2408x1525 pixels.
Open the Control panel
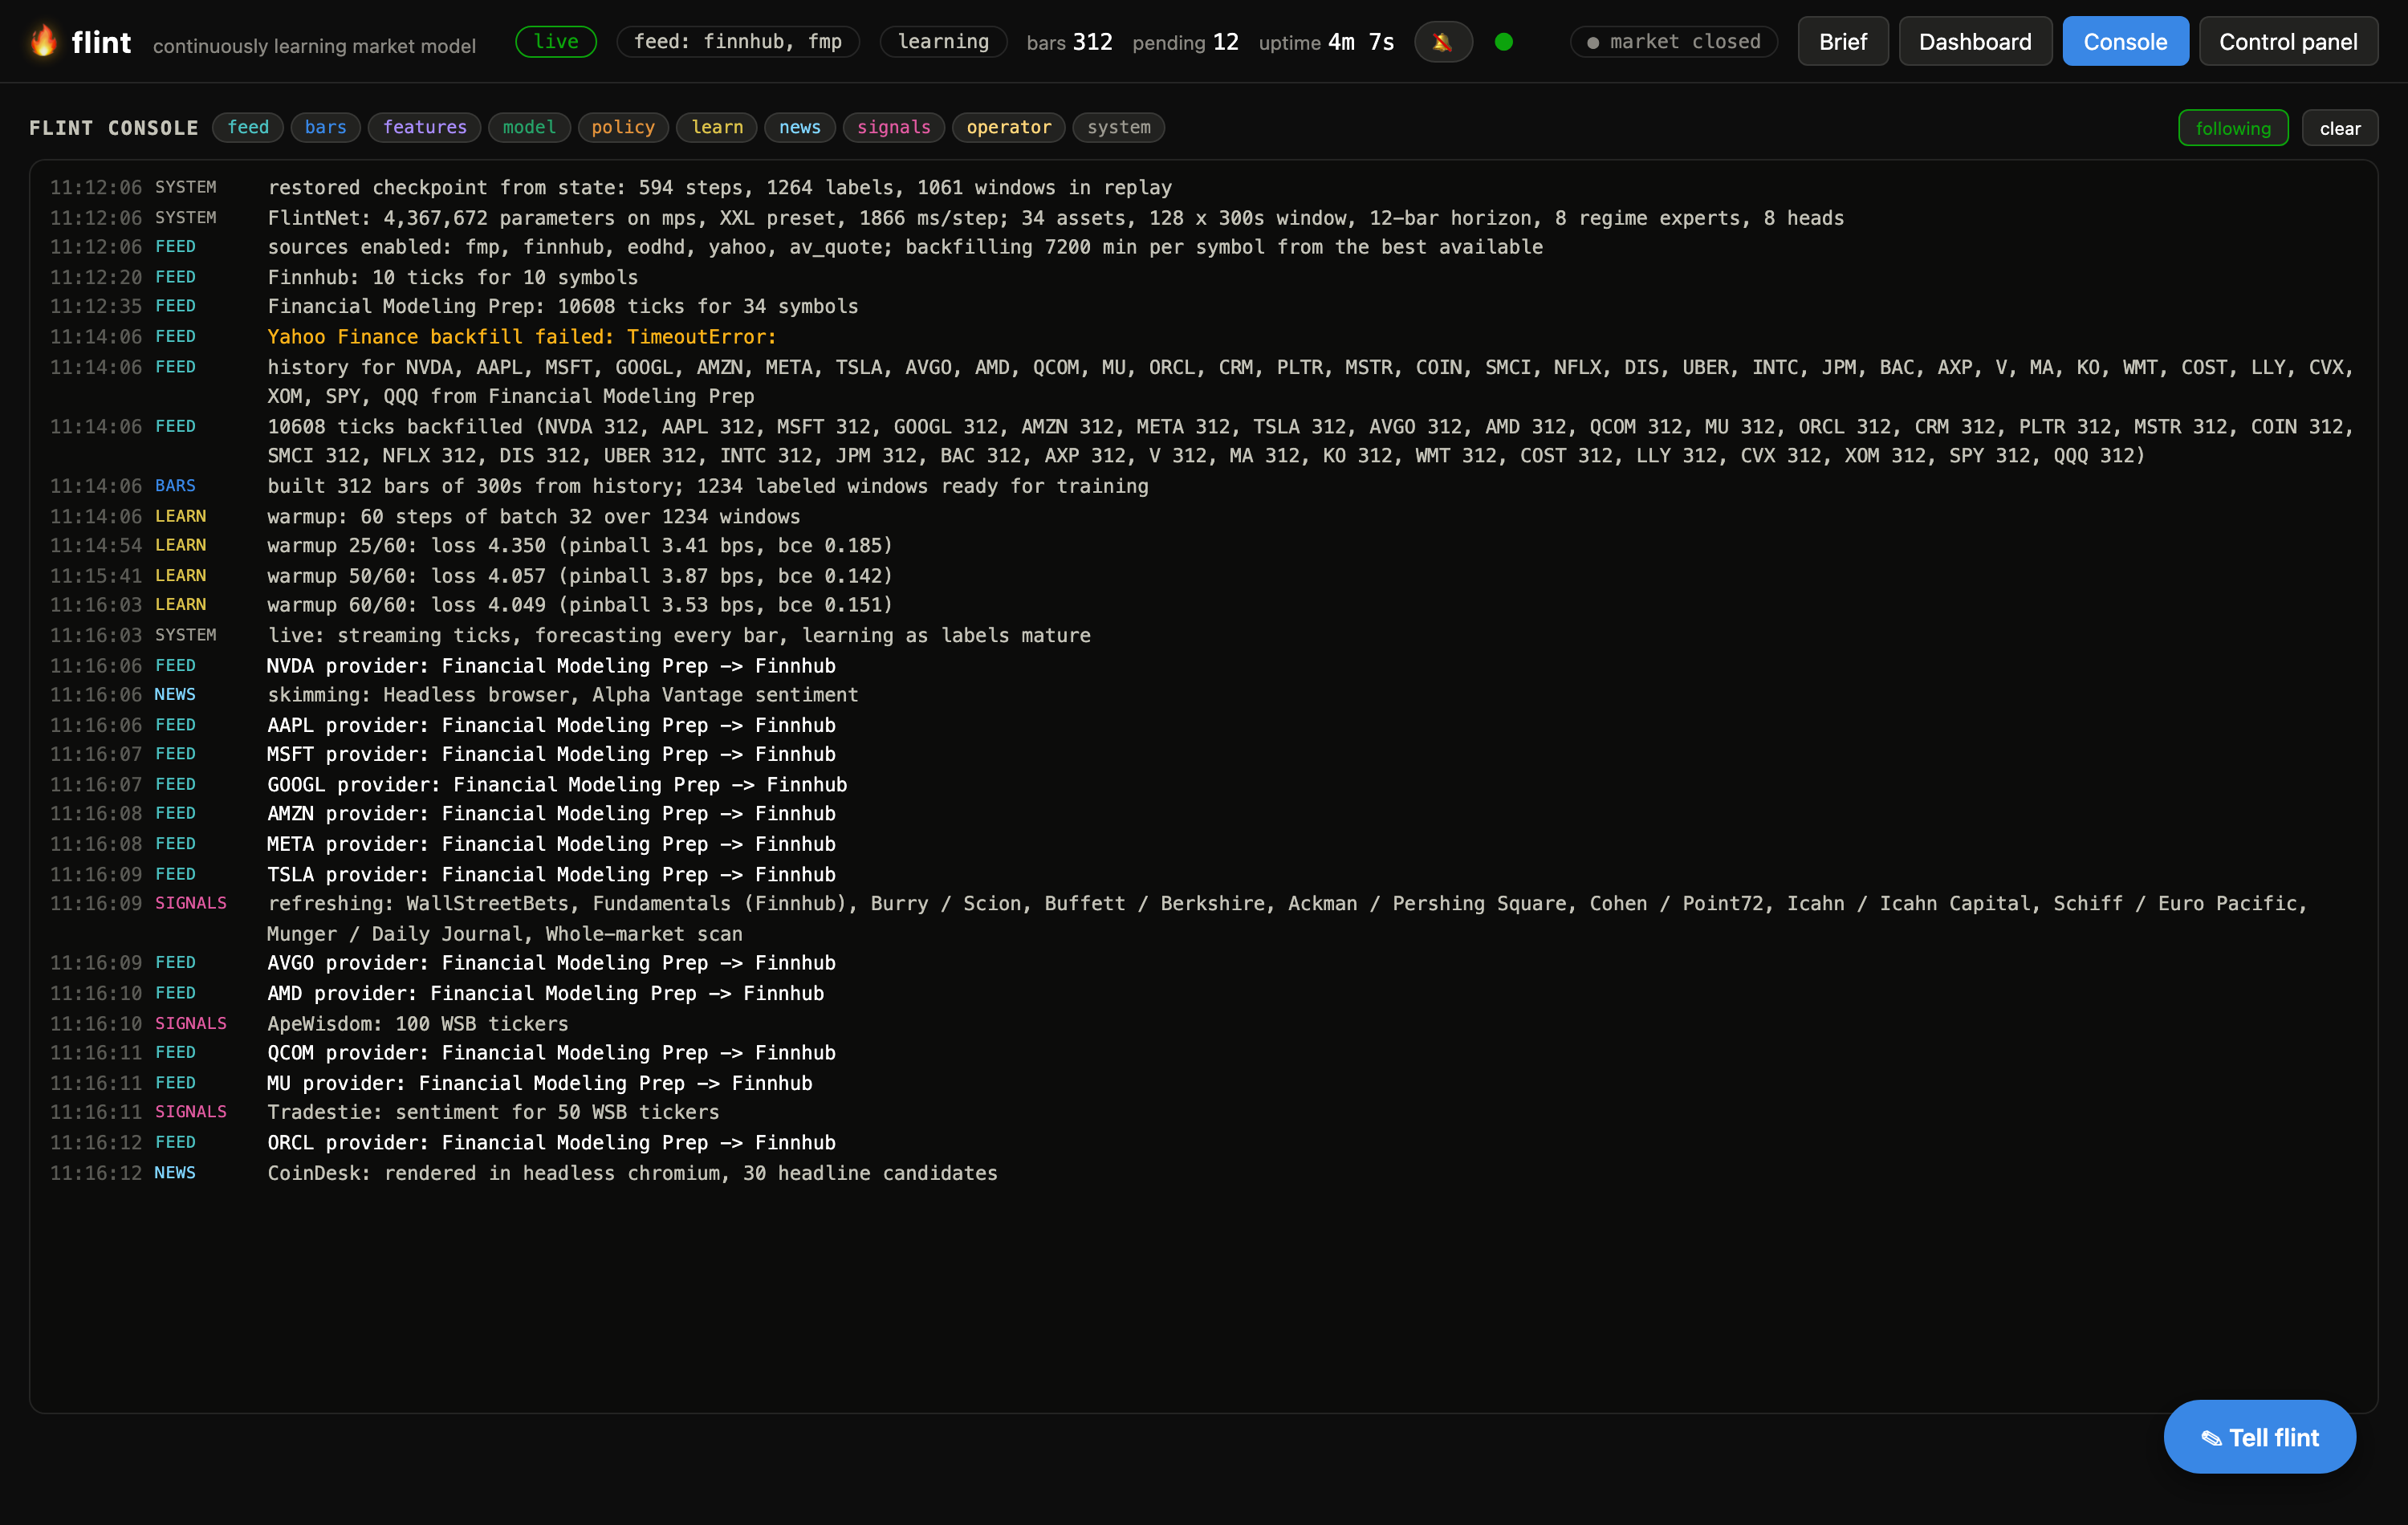2288,42
